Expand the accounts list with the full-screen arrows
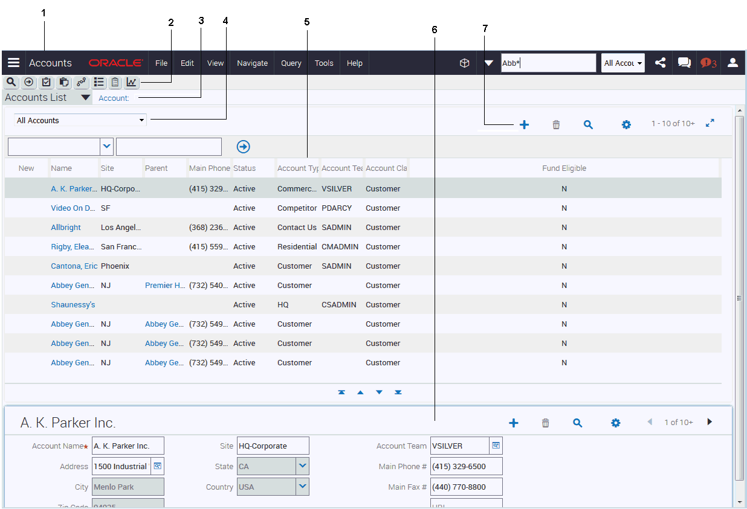This screenshot has width=747, height=509. (710, 123)
